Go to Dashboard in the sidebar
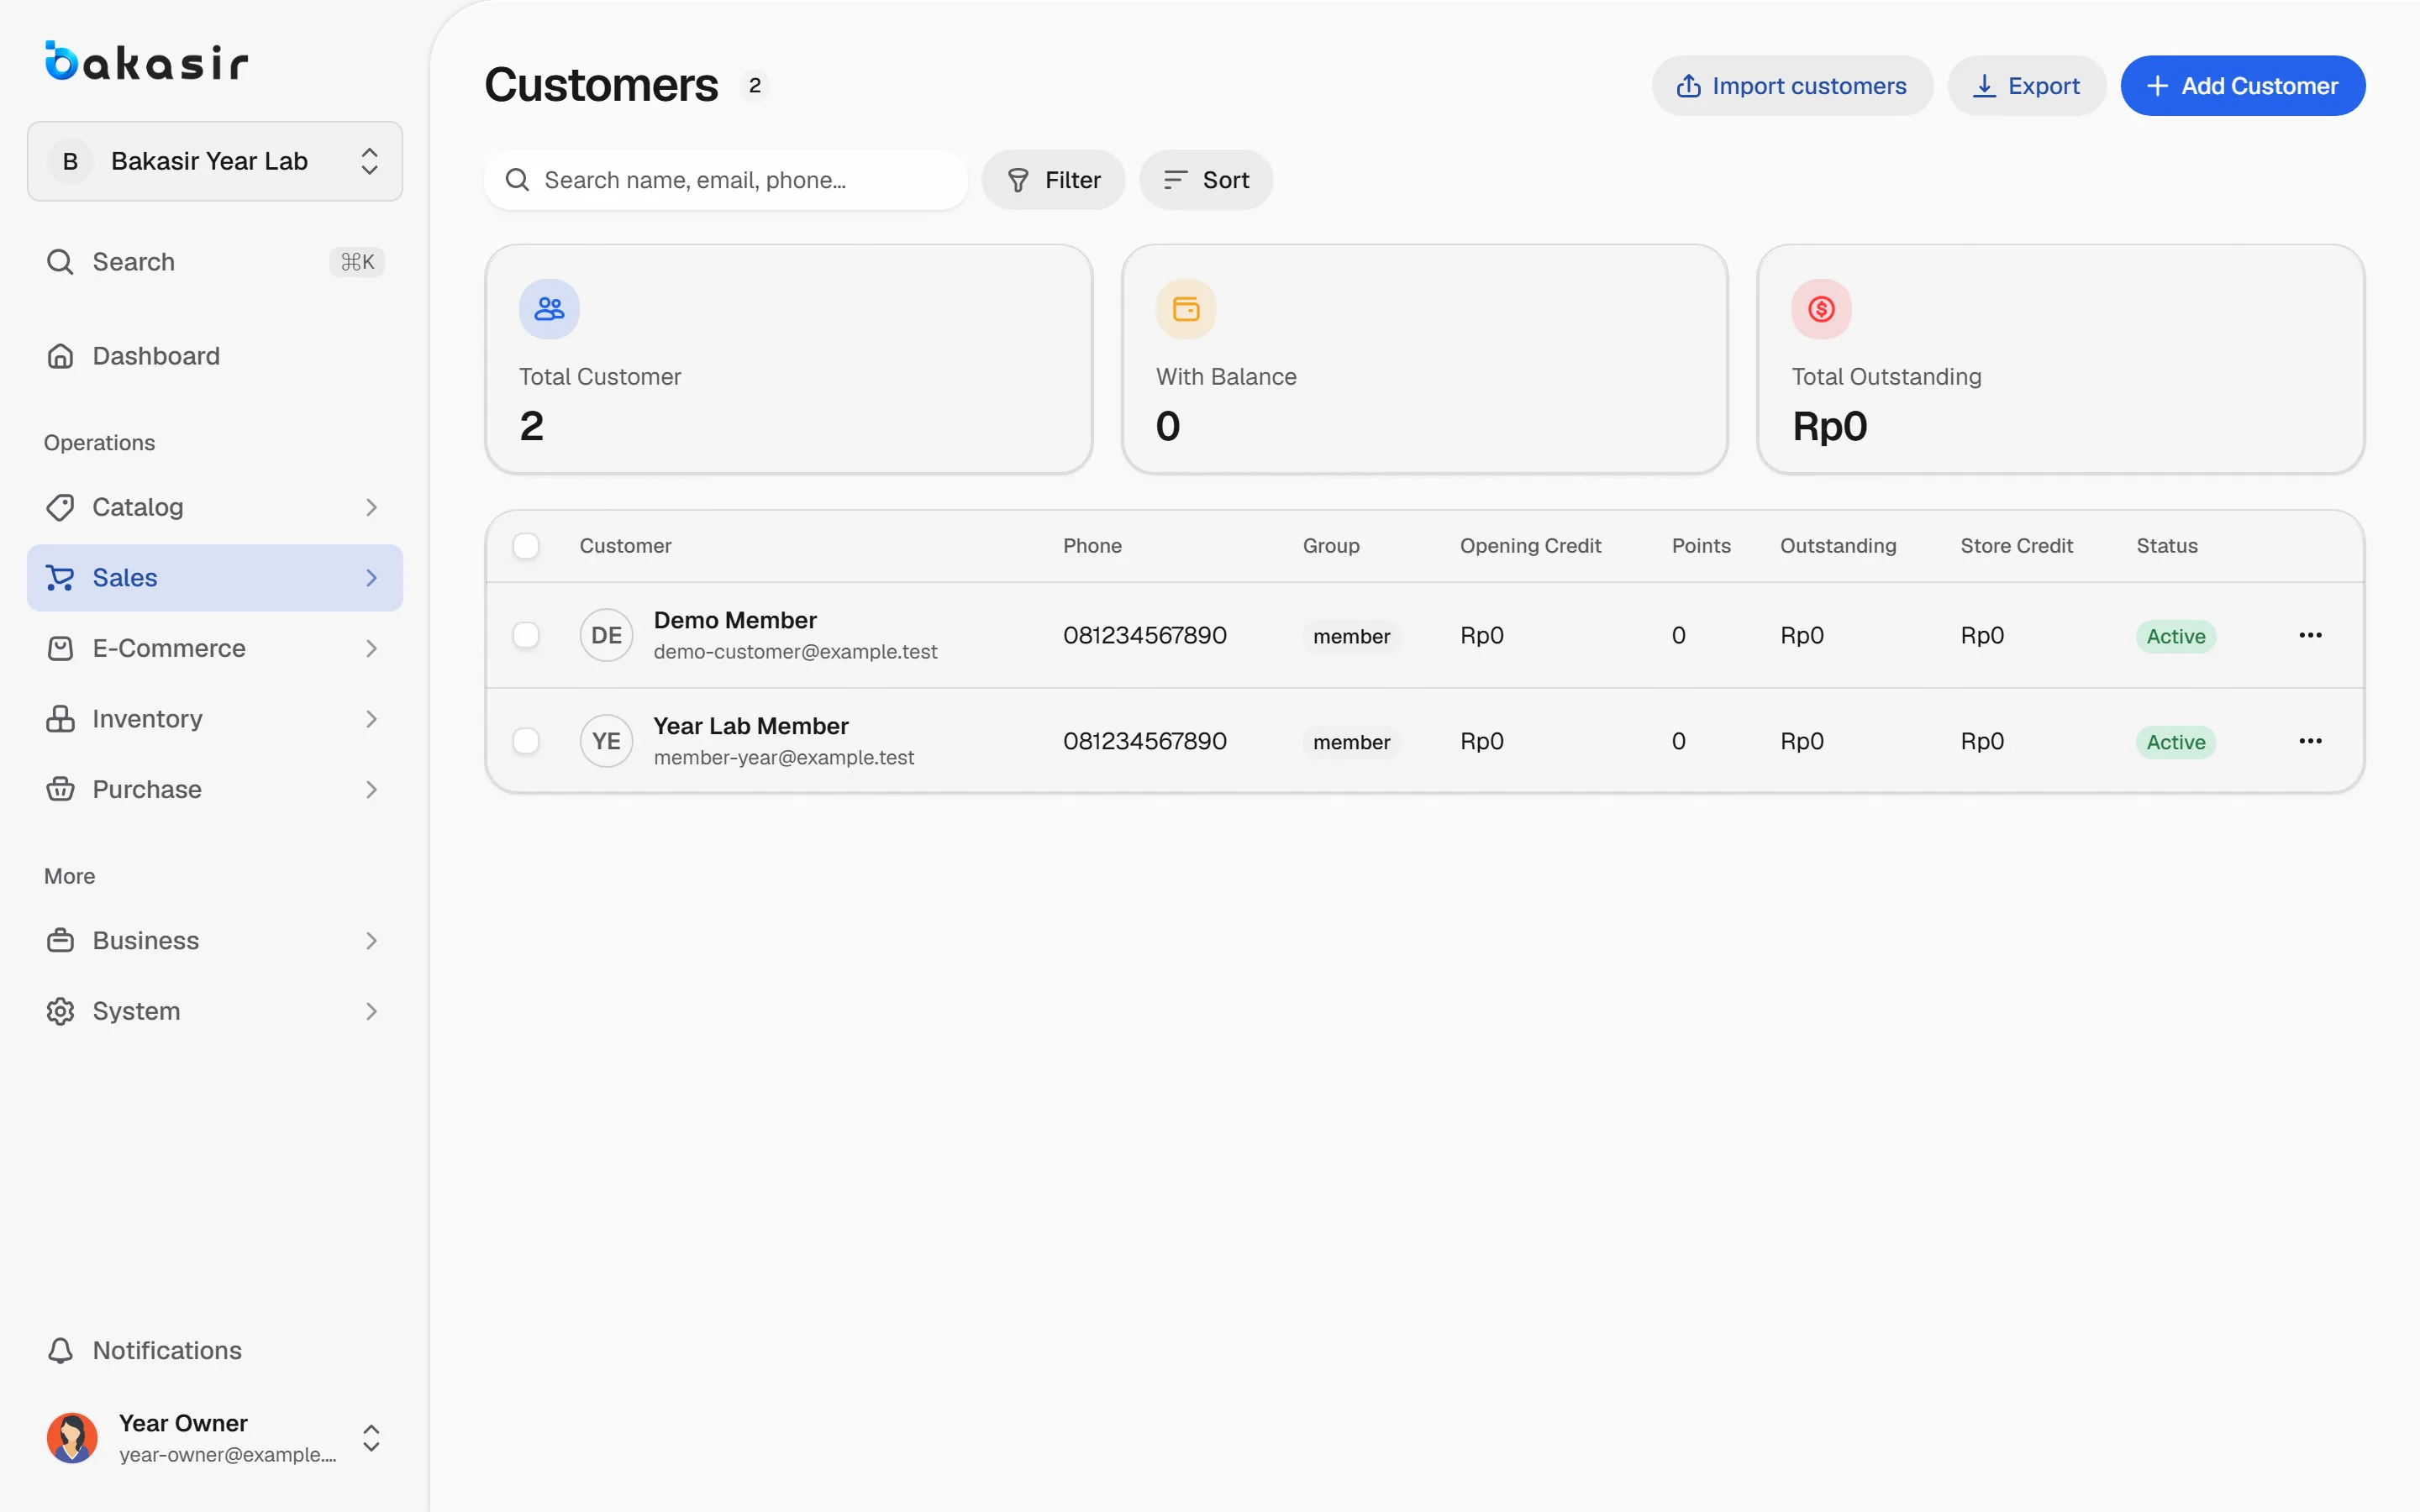This screenshot has height=1512, width=2420. pos(215,356)
